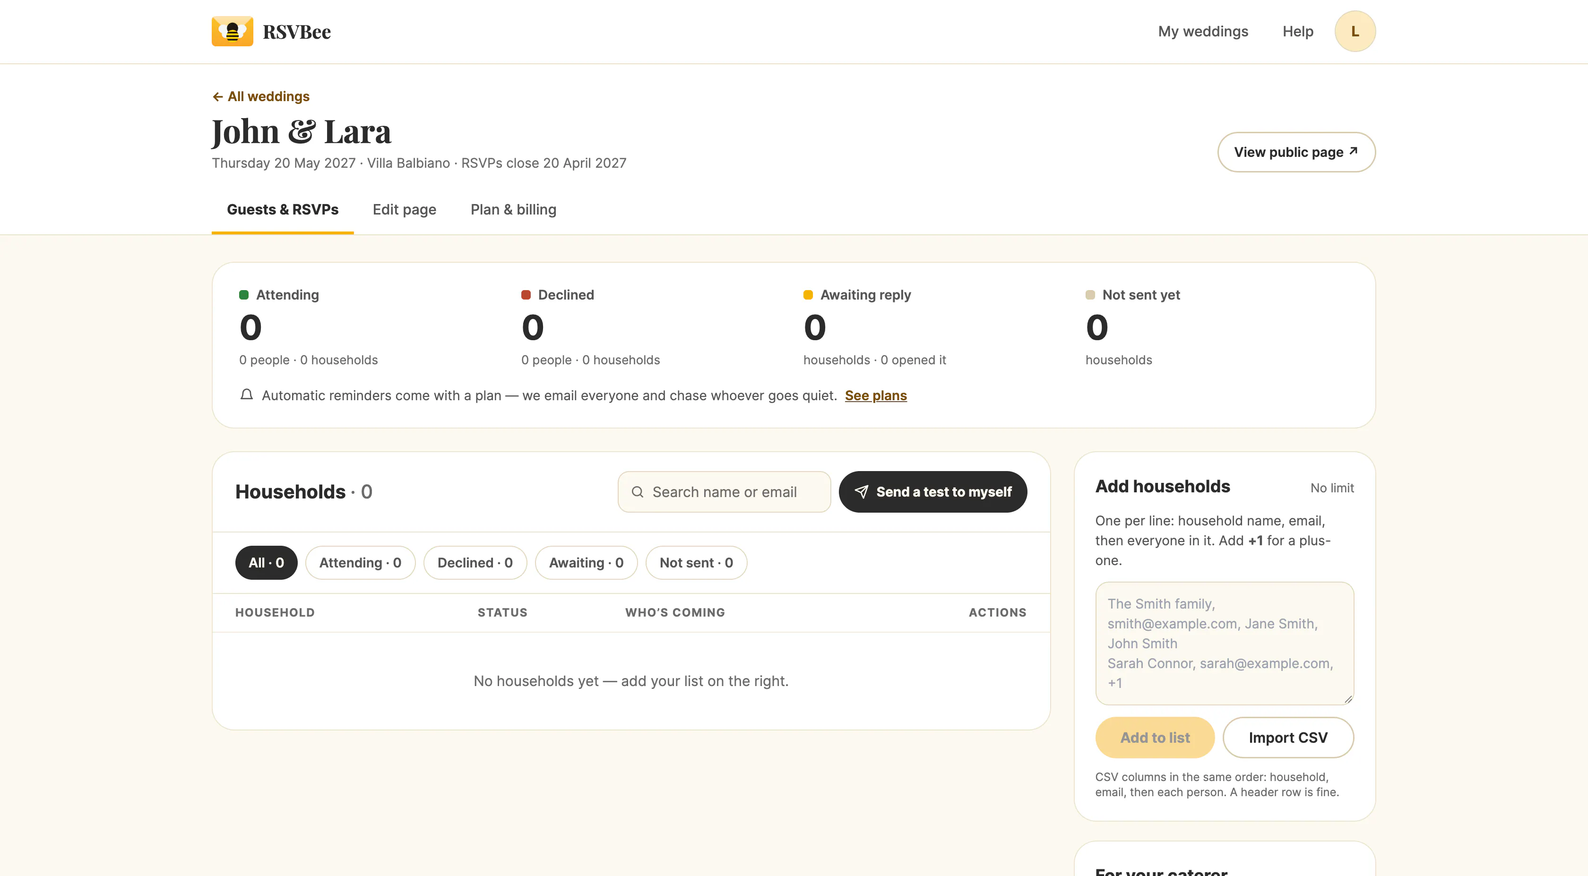Click the arrow icon on View public page
The image size is (1588, 876).
[1353, 151]
